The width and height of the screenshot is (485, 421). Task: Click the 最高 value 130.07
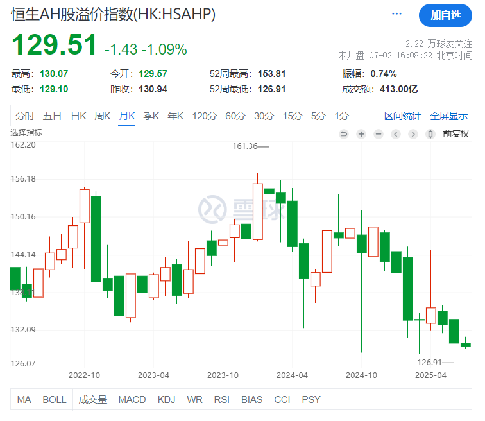coord(54,74)
